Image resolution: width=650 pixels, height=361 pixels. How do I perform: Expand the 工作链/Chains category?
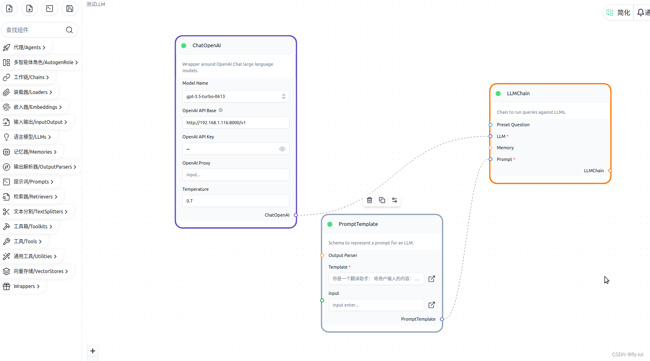pos(27,77)
